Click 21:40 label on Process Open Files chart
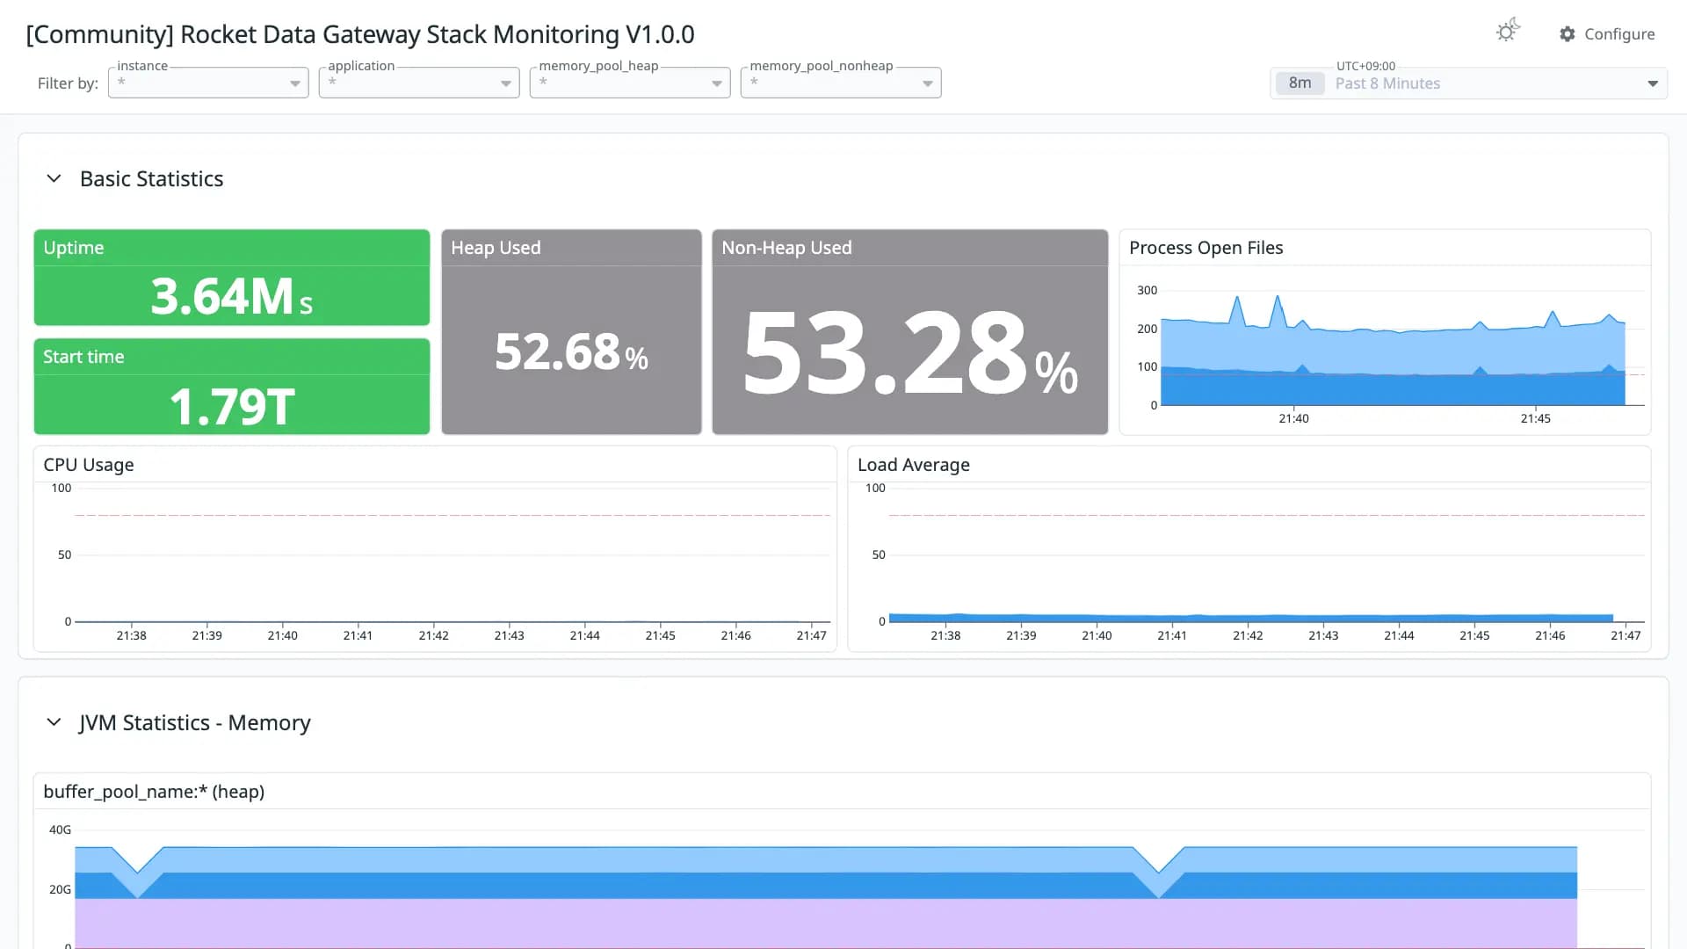 point(1293,418)
